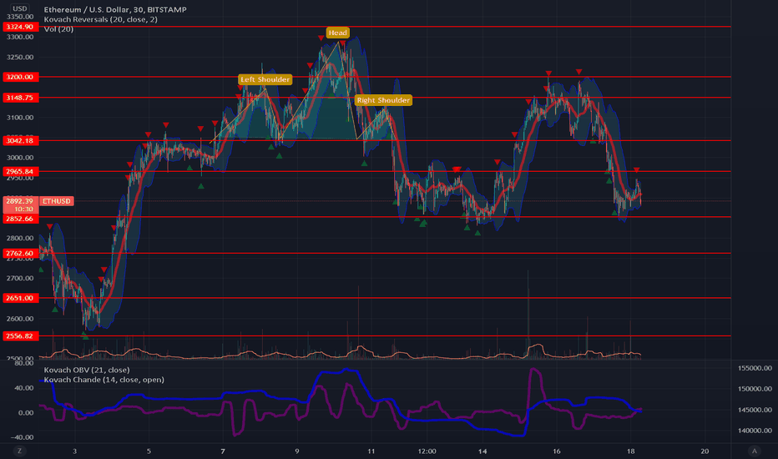This screenshot has width=778, height=459.
Task: Click the 2852.66 price level label
Action: [x=20, y=219]
